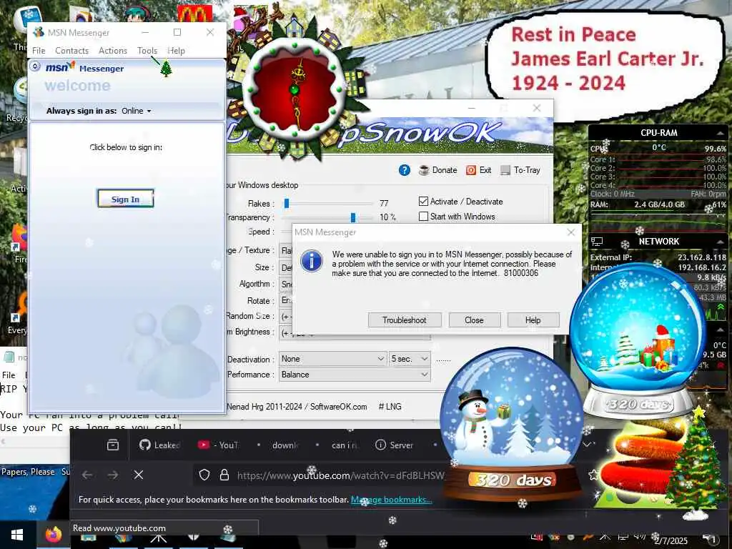Open the File menu in MSN Messenger
The image size is (732, 549).
(x=39, y=51)
